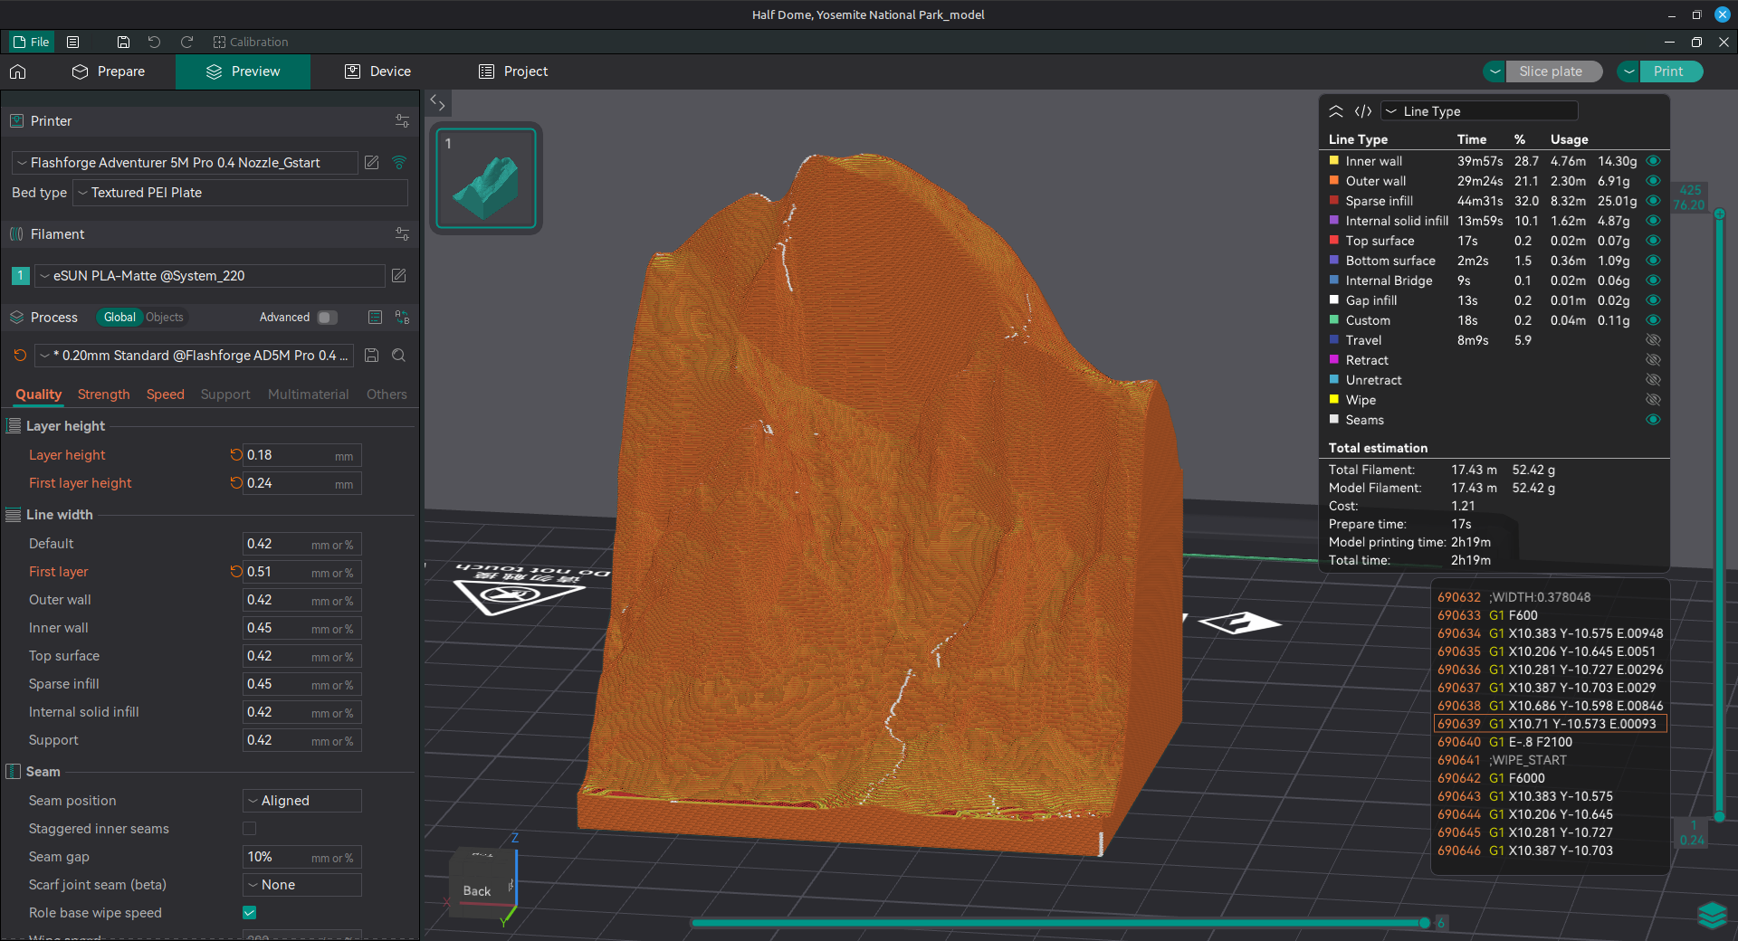Open the Strength settings tab
1738x941 pixels.
coord(104,394)
